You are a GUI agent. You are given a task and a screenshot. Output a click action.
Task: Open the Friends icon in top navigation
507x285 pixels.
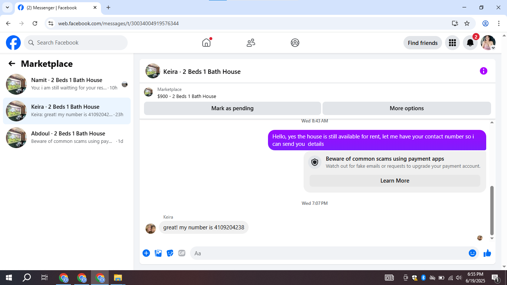click(251, 43)
